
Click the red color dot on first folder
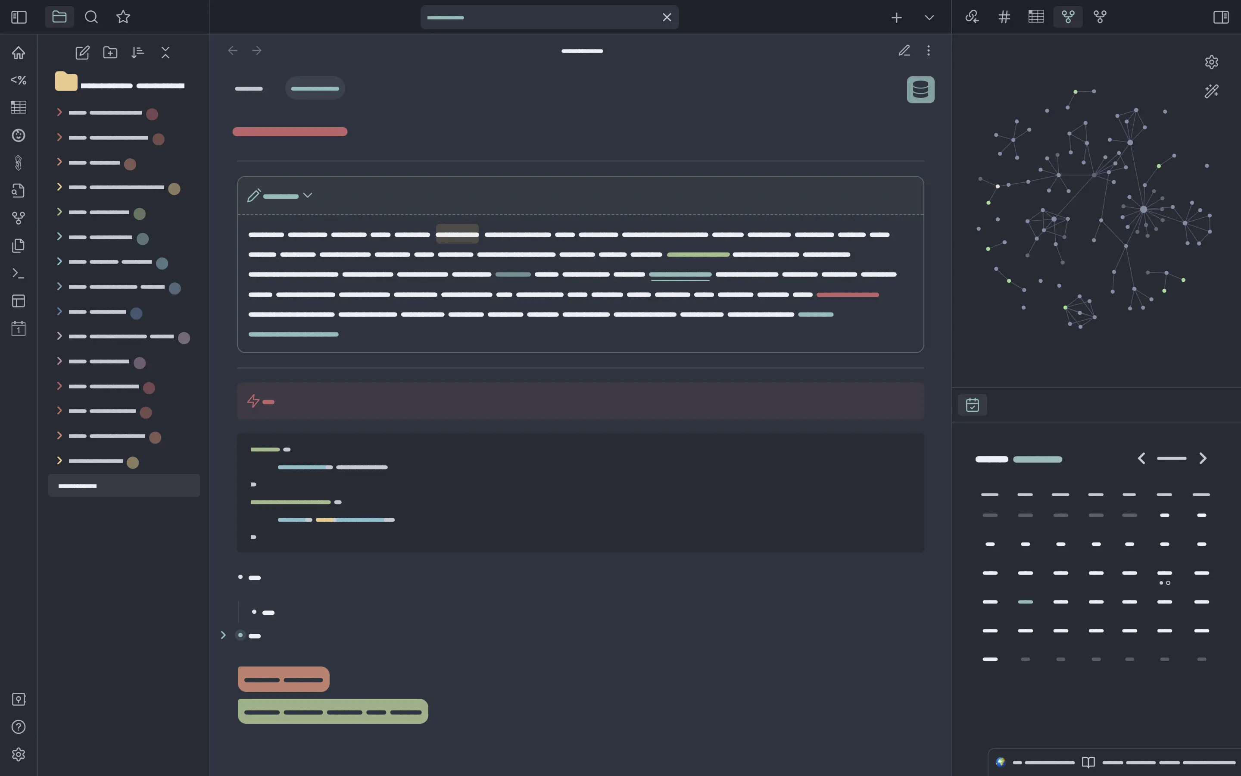[x=152, y=114]
